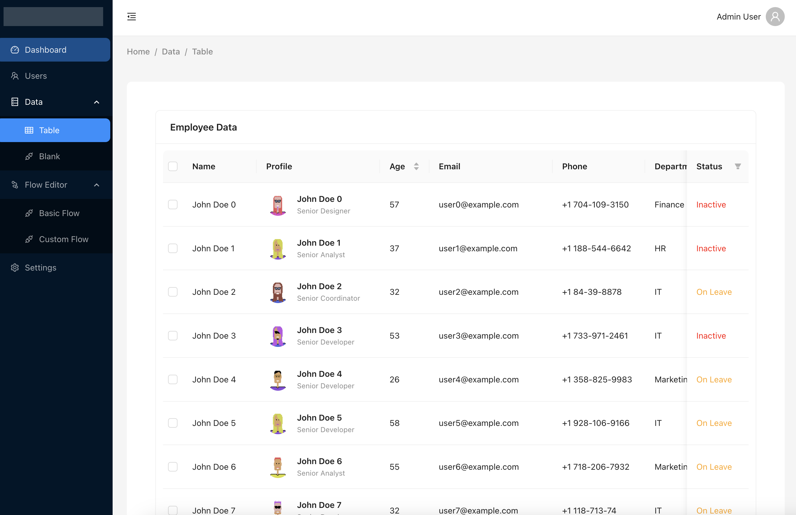796x515 pixels.
Task: Select the Basic Flow menu item
Action: tap(59, 213)
